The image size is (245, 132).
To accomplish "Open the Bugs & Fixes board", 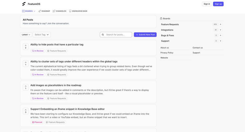I will point(167,35).
